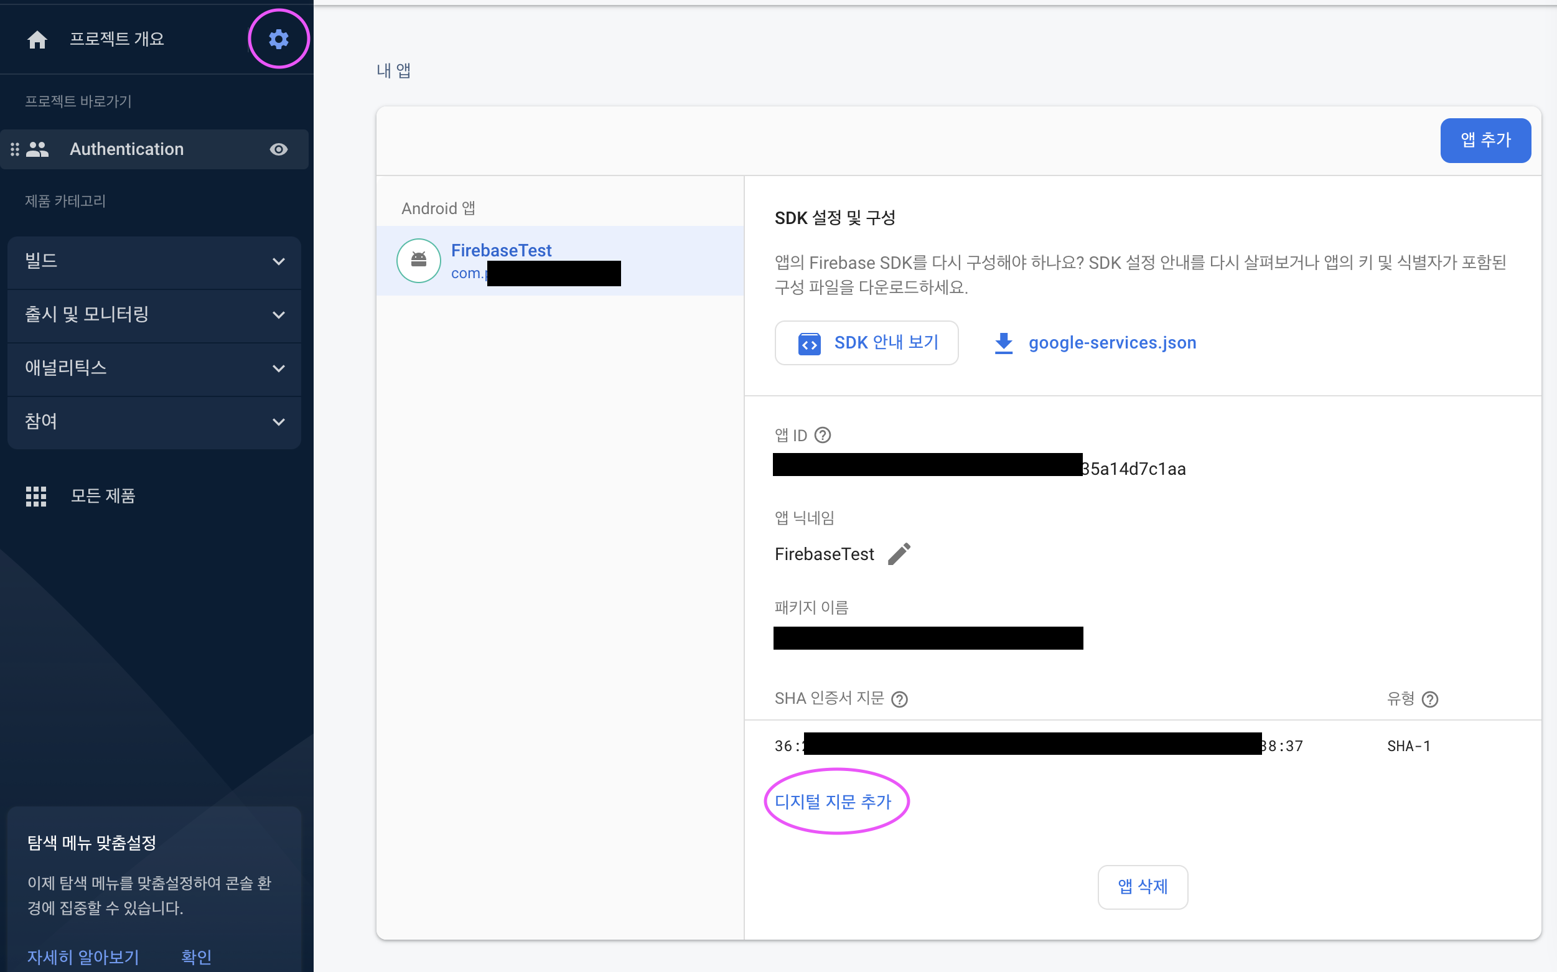1557x972 pixels.
Task: Click help icon beside SHA 인증서 지문
Action: point(899,699)
